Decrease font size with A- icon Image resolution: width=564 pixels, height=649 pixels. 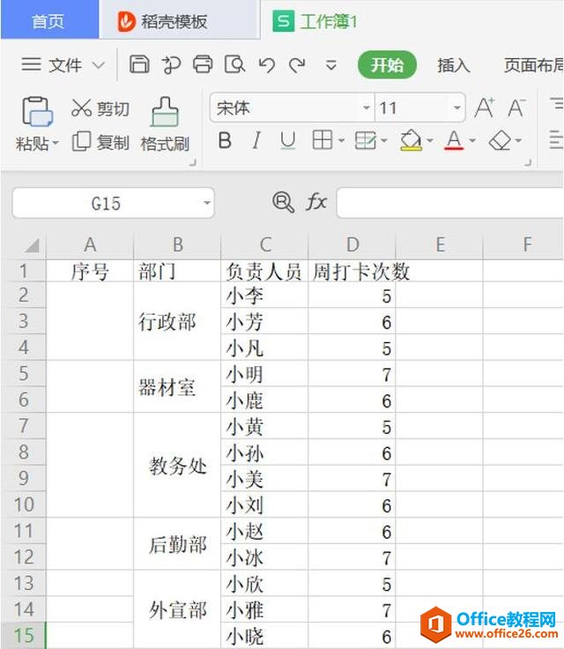click(x=516, y=108)
